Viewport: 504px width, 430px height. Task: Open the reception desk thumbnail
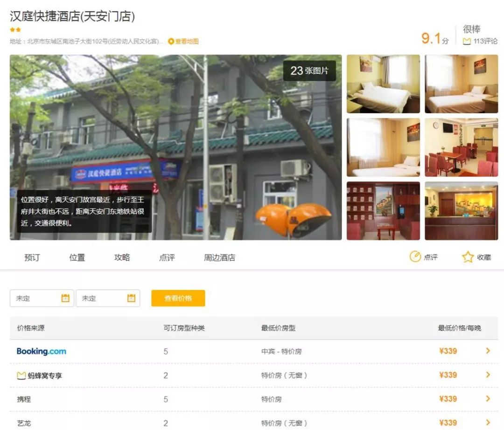(x=461, y=211)
